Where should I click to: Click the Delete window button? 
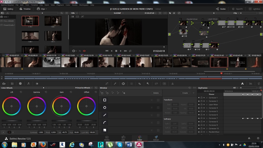coord(156,93)
